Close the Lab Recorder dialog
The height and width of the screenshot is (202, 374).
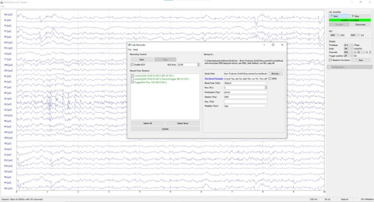pos(282,45)
